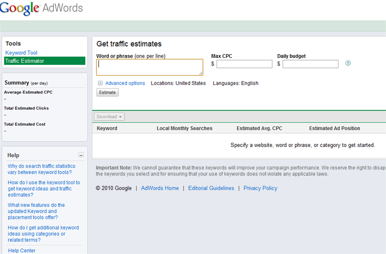
Task: Open the additional keyword ideas help question
Action: [43, 233]
